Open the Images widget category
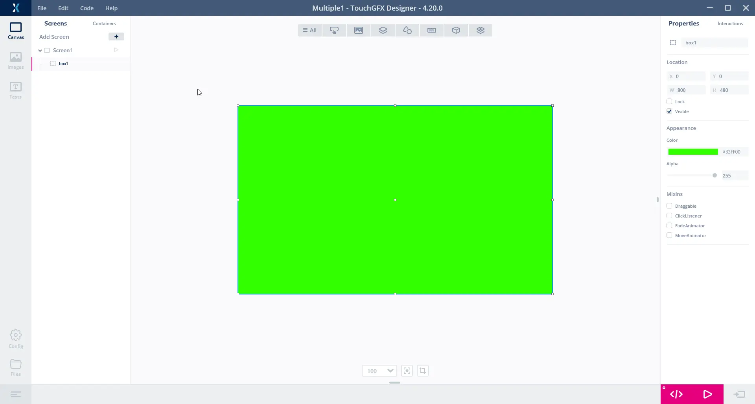This screenshot has height=404, width=755. 358,30
